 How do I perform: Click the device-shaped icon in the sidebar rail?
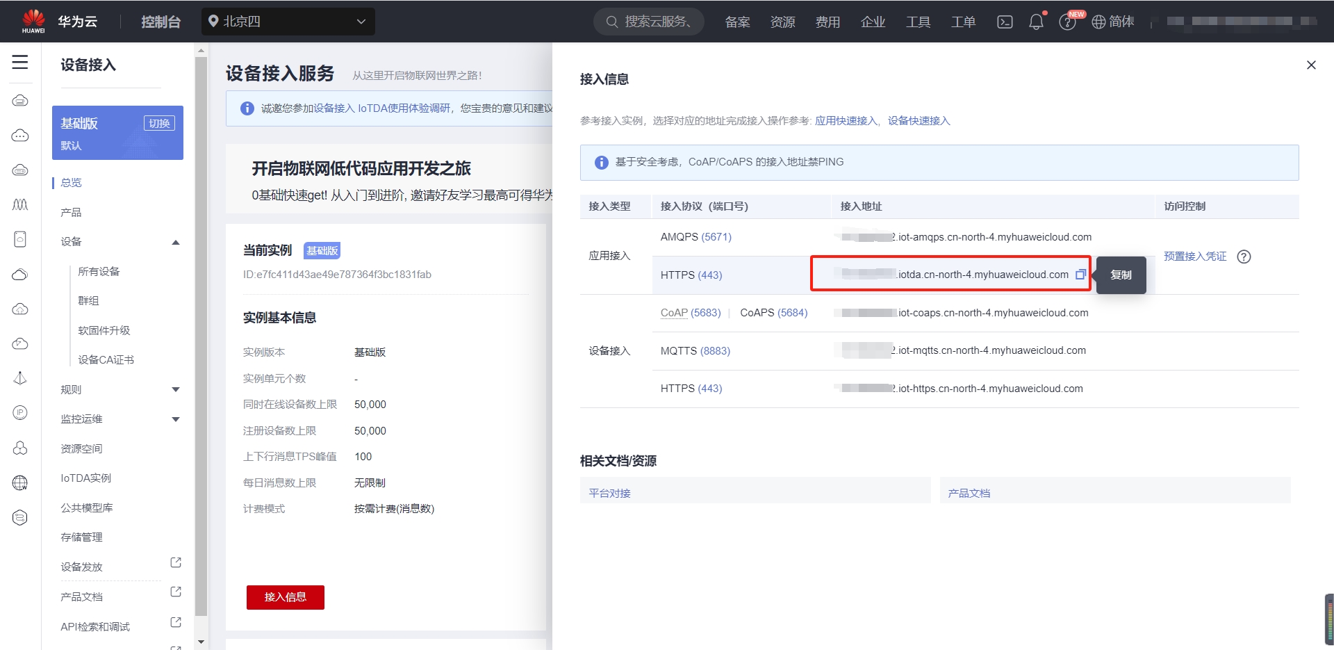pyautogui.click(x=20, y=239)
